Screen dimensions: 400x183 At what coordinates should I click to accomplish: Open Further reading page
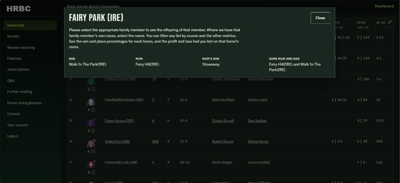pyautogui.click(x=20, y=91)
